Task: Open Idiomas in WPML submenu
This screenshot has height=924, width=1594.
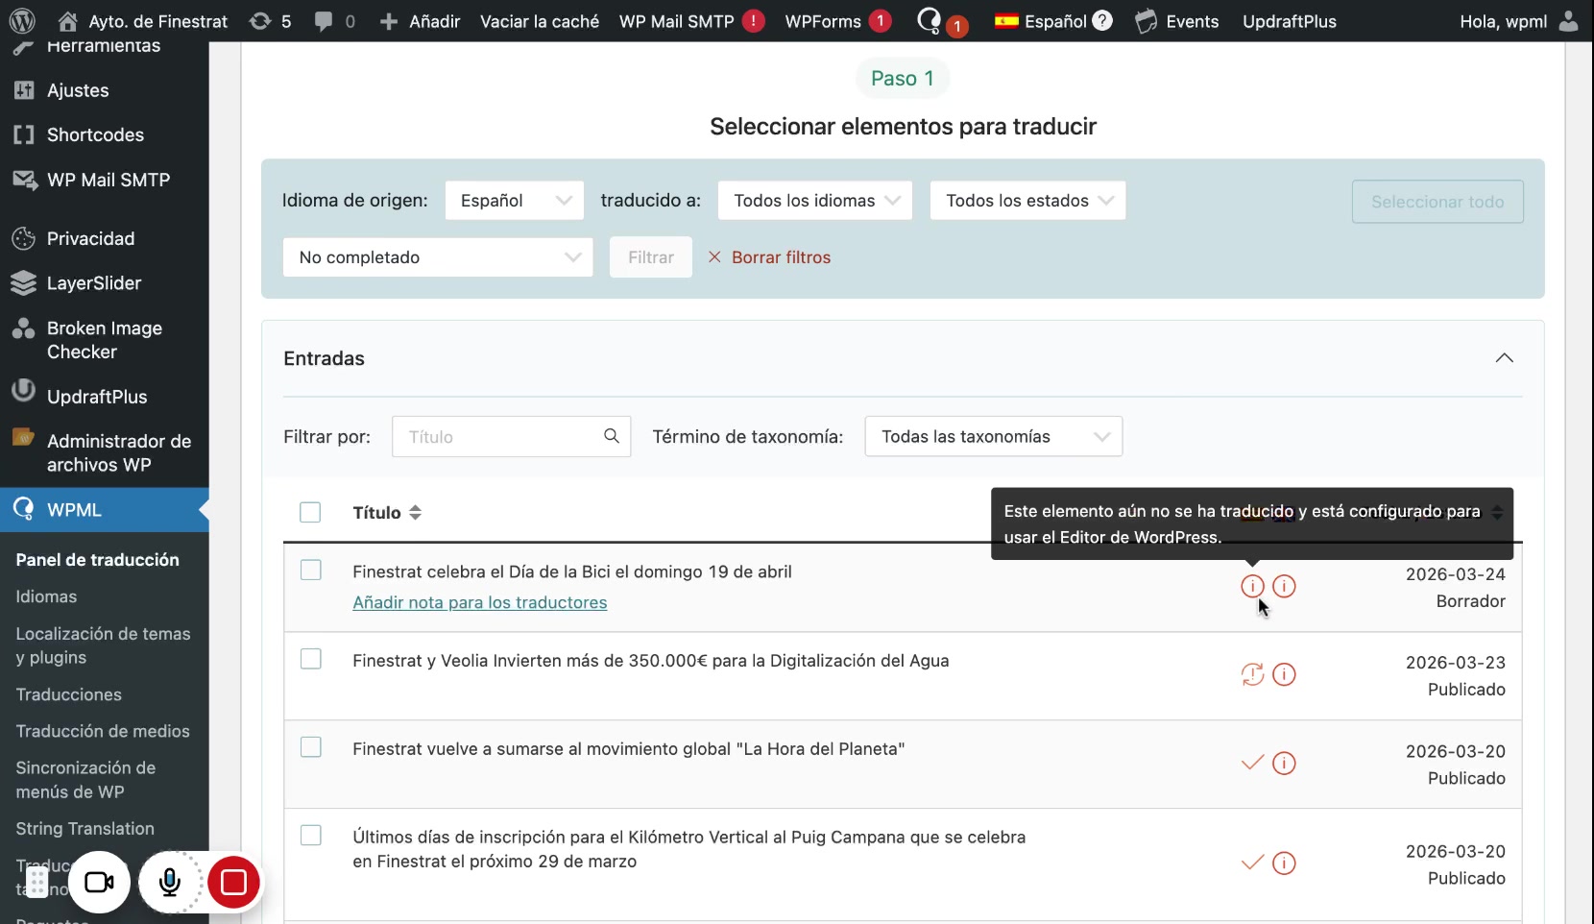Action: click(46, 596)
